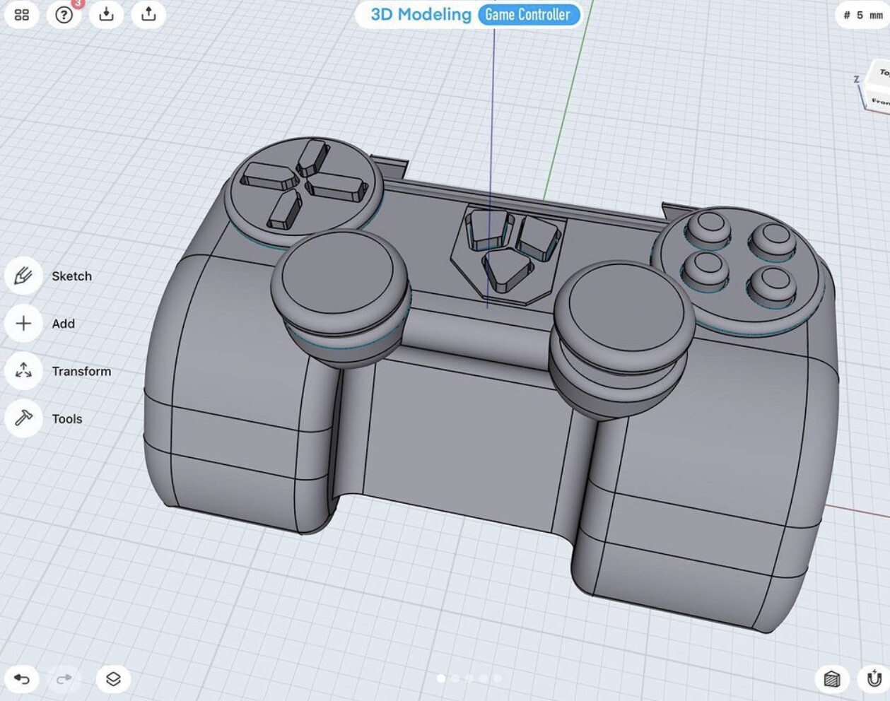
Task: Click the import icon in the top bar
Action: (107, 14)
